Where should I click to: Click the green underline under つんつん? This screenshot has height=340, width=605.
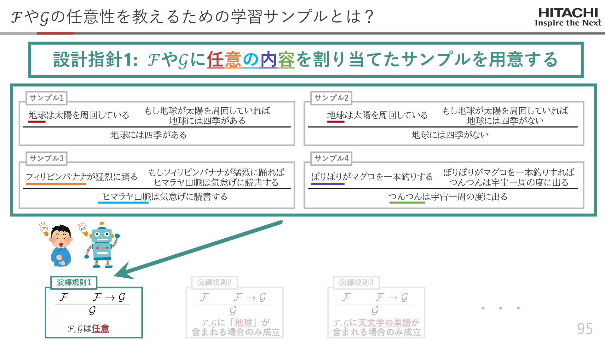click(x=407, y=202)
